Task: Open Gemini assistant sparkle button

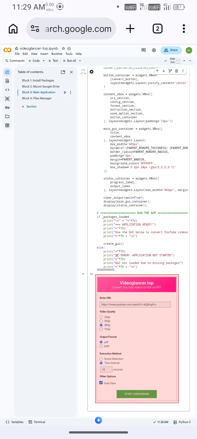Action: pyautogui.click(x=99, y=420)
